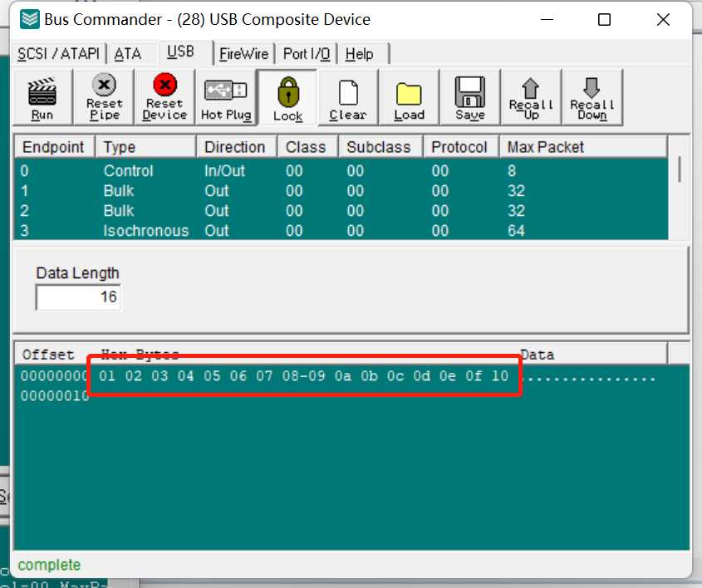Click the In/Out direction cell

point(225,170)
